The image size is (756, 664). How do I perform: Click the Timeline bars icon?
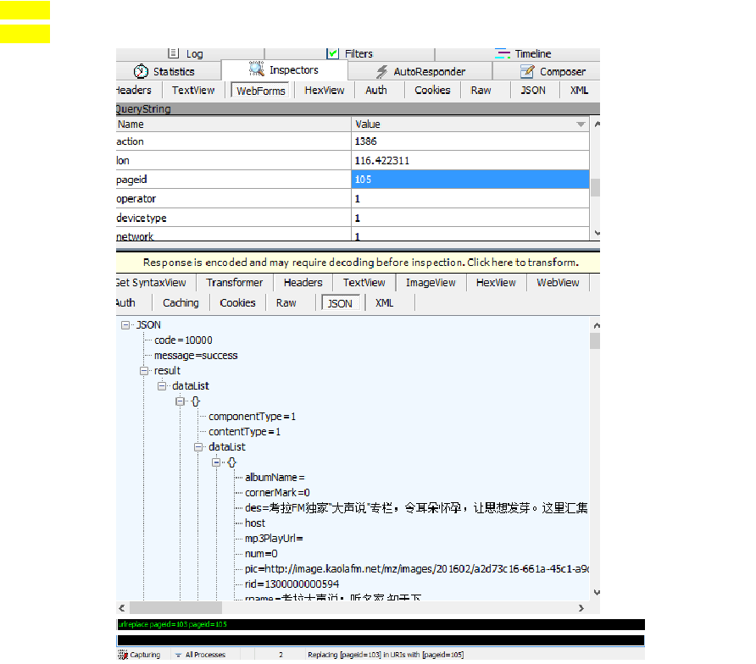click(503, 53)
